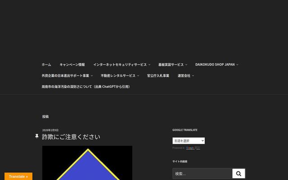Focus the 検索… site search field

coord(202,174)
